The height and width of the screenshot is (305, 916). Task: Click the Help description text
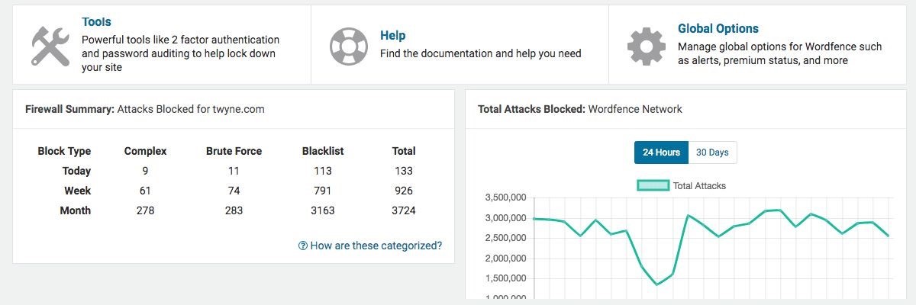pos(481,53)
